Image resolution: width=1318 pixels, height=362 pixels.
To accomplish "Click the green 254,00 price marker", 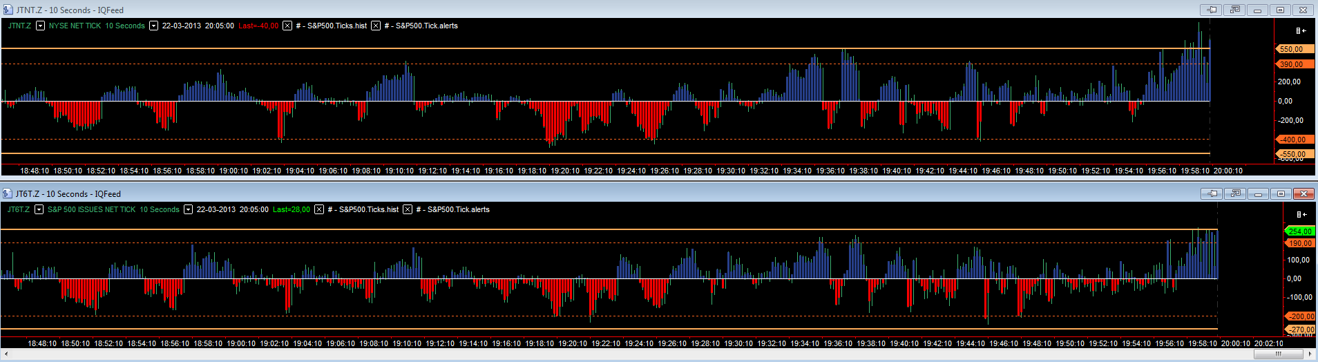I will pos(1299,231).
